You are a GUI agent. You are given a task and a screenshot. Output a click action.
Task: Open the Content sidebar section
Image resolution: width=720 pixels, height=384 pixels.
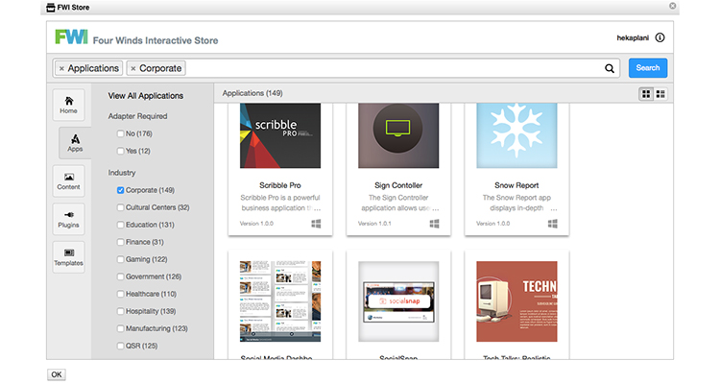[68, 181]
